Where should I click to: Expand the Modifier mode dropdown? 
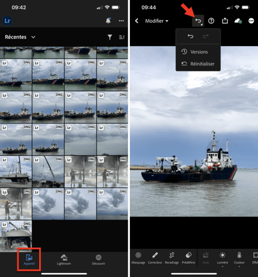tap(156, 21)
